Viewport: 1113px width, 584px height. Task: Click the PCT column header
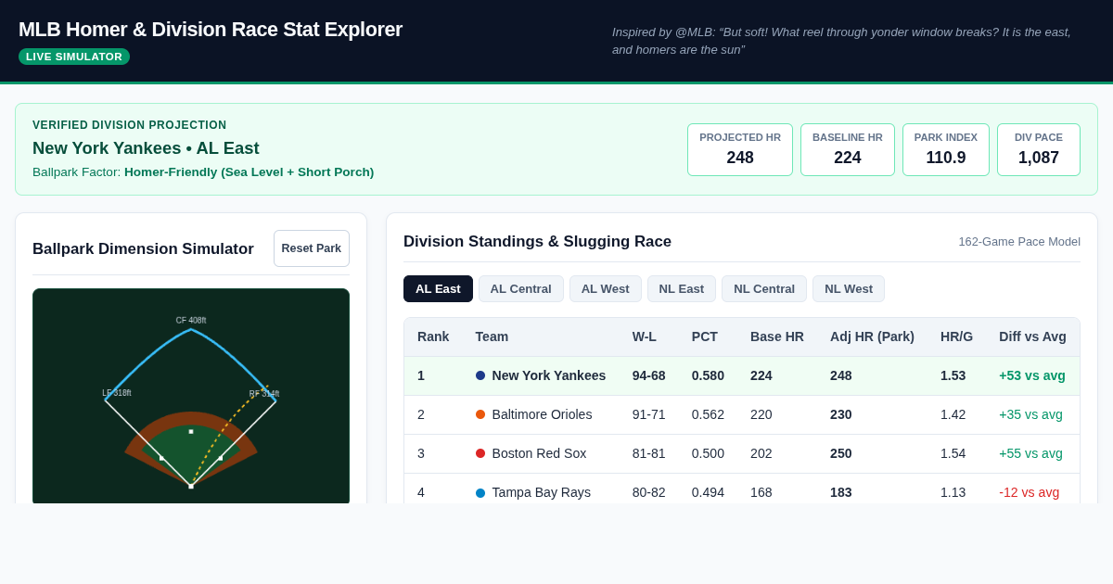click(x=706, y=336)
